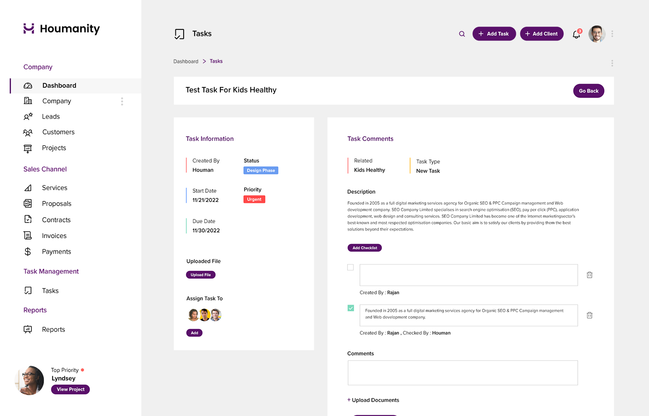
Task: Delete the checked checklist item via trash icon
Action: pos(589,315)
